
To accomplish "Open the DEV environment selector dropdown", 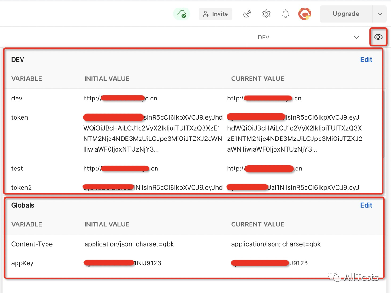I will click(x=308, y=37).
